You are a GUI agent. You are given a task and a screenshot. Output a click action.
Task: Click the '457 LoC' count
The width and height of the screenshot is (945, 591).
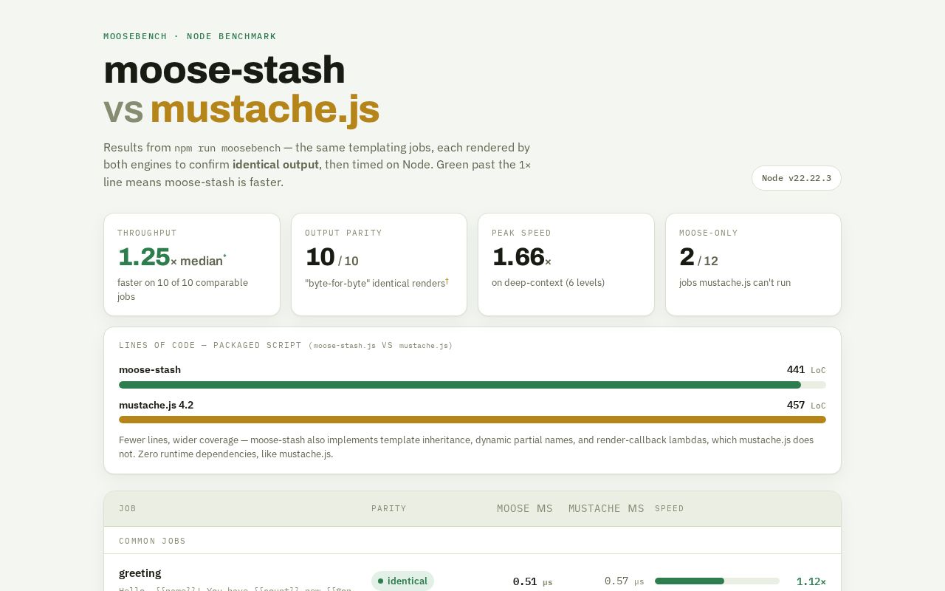pyautogui.click(x=806, y=405)
